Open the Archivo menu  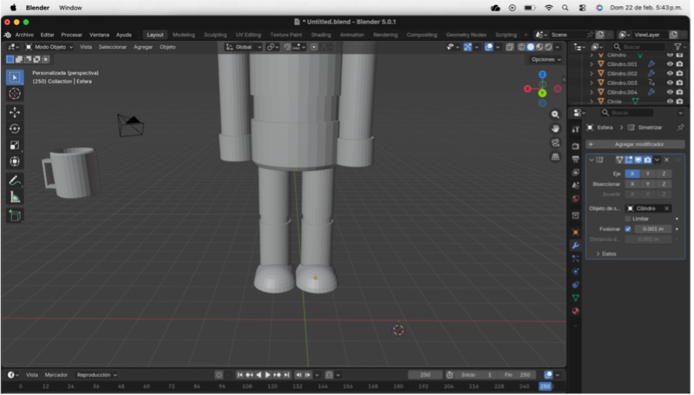tap(24, 34)
